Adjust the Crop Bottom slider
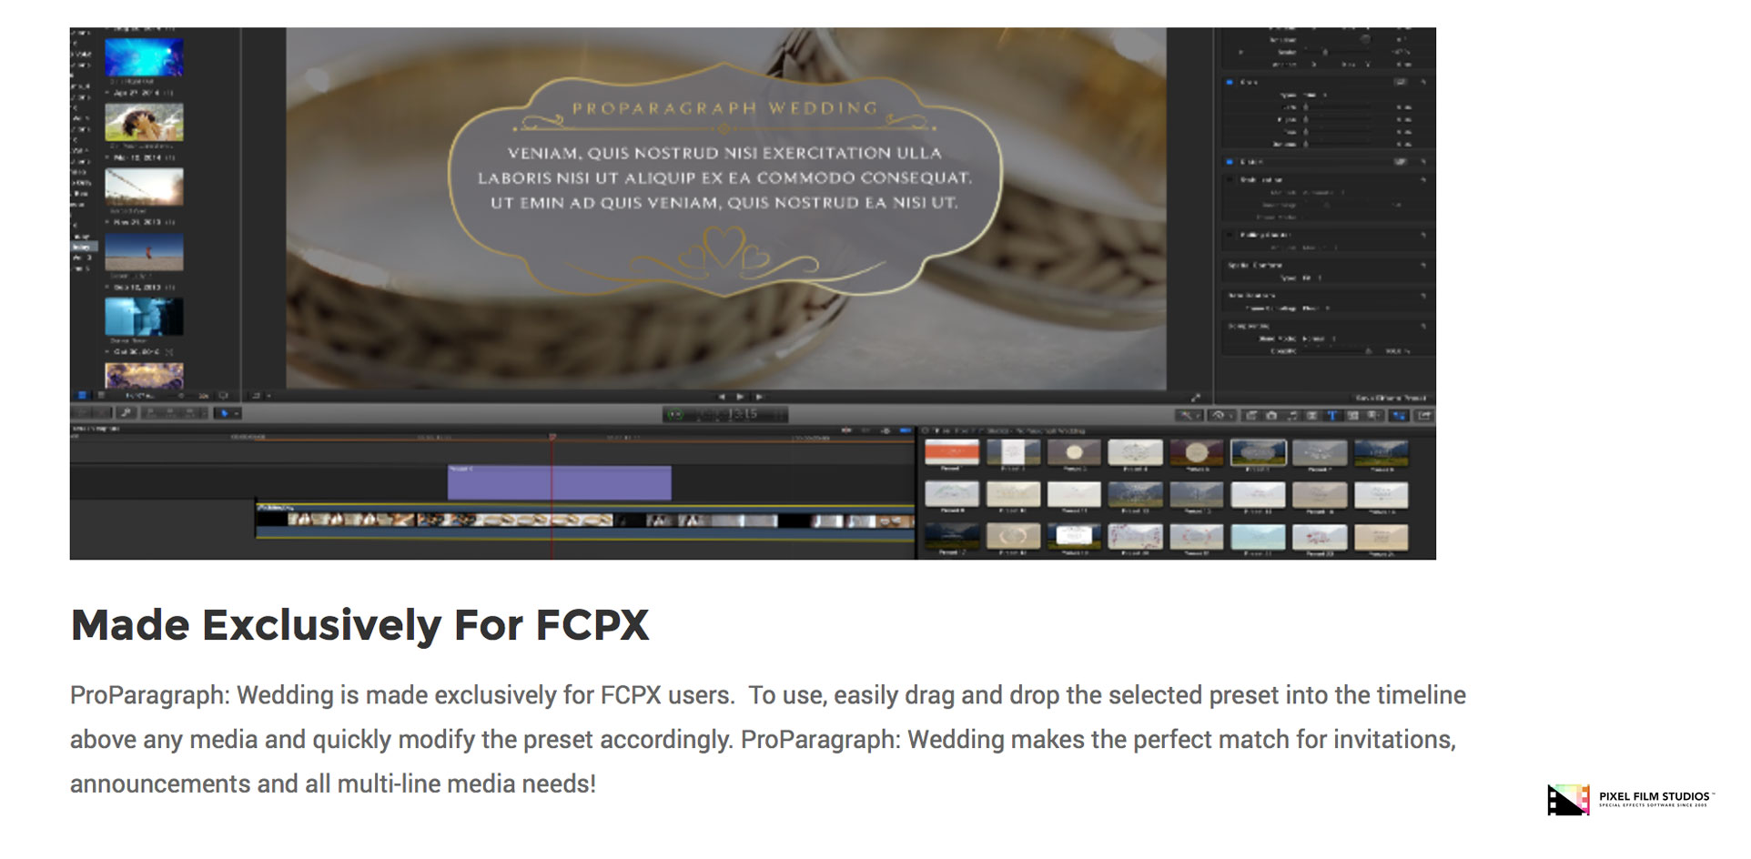This screenshot has width=1751, height=859. pos(1338,144)
